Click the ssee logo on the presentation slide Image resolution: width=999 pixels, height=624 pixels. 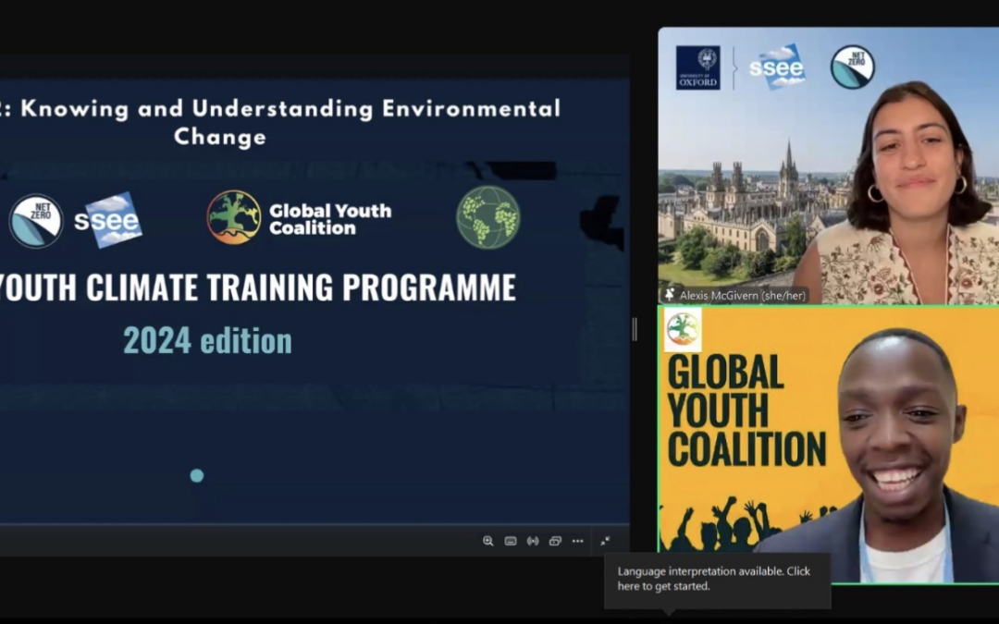click(108, 220)
